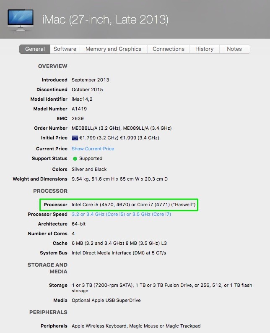Open the Memory and Graphics tab

(113, 49)
